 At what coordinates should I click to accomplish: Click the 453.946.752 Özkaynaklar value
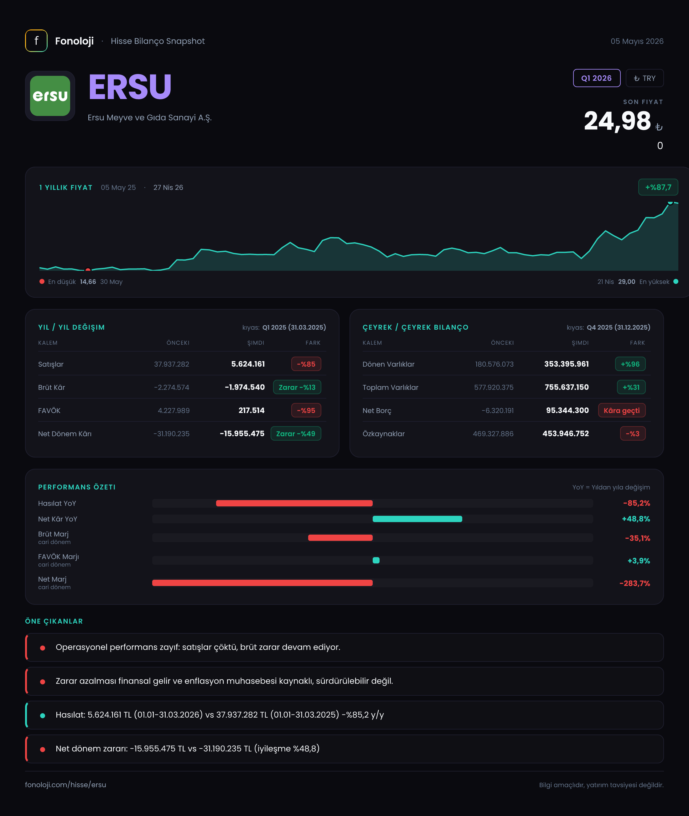[x=566, y=433]
